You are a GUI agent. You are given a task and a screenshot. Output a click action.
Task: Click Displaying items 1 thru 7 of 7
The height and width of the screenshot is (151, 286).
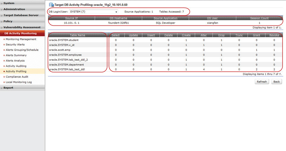pos(262,74)
